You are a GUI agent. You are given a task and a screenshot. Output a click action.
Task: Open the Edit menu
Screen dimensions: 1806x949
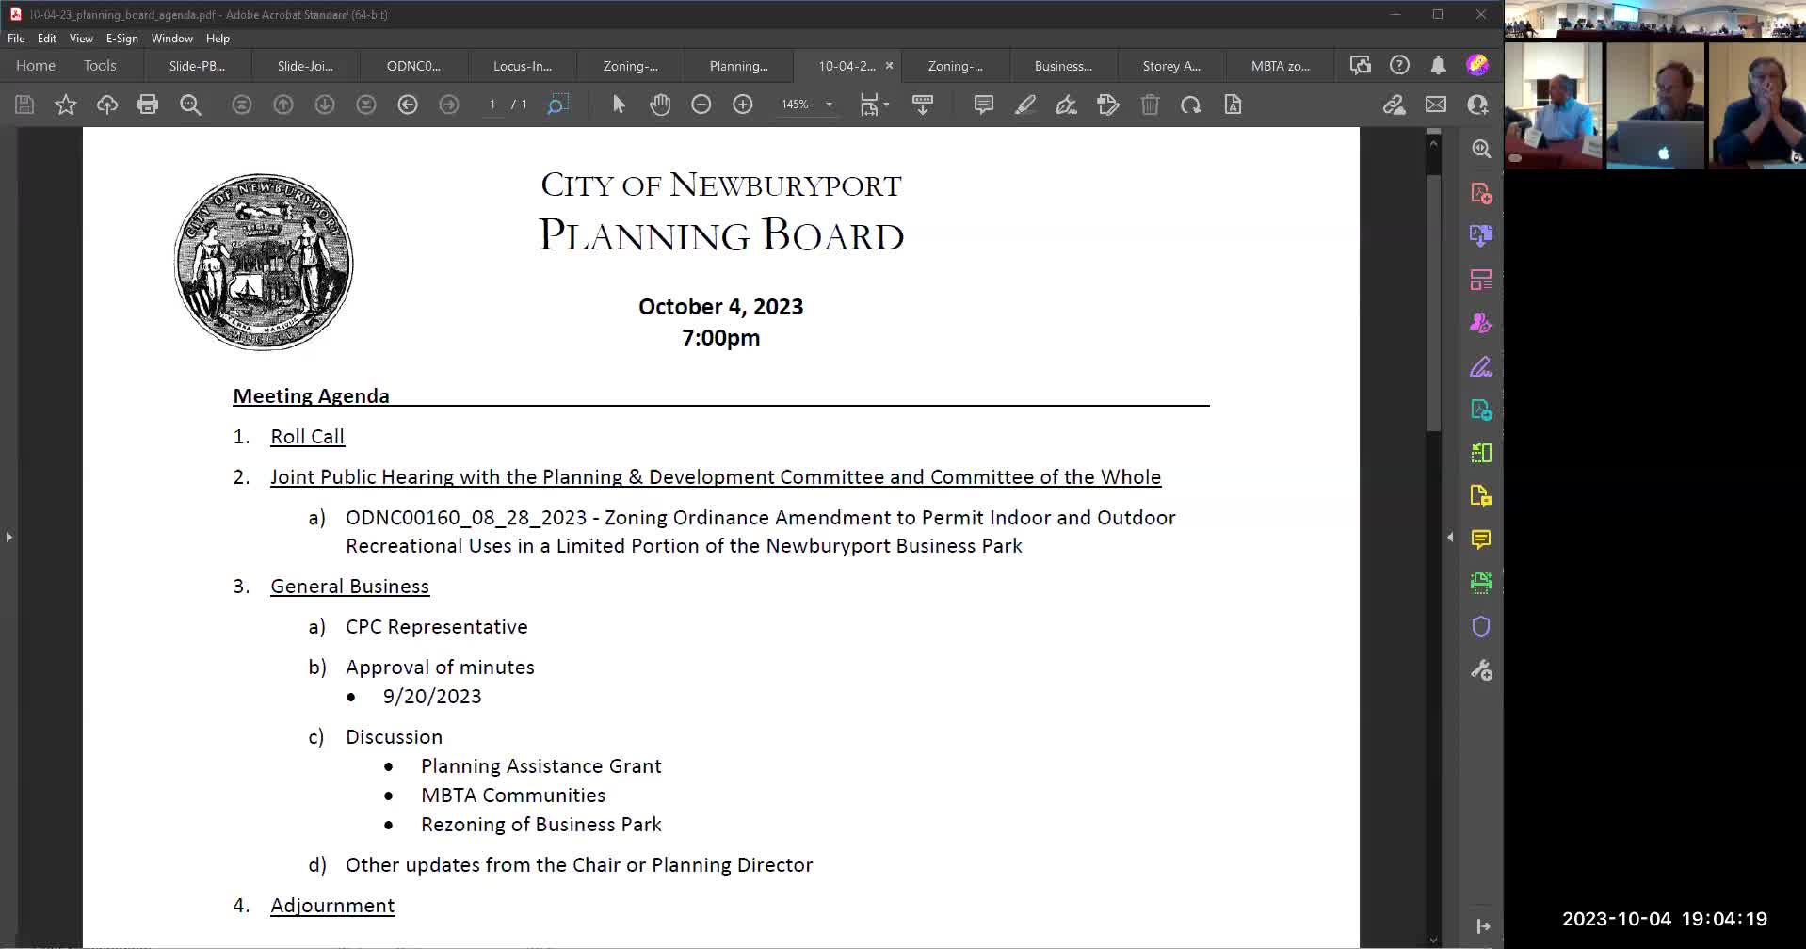click(x=47, y=39)
